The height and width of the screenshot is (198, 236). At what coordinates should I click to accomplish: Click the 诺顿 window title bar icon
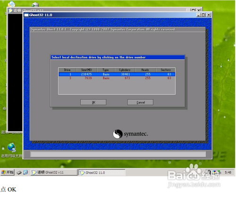point(10,10)
